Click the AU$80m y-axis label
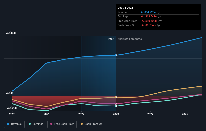Viewport: 206px width, 131px height. 11,33
